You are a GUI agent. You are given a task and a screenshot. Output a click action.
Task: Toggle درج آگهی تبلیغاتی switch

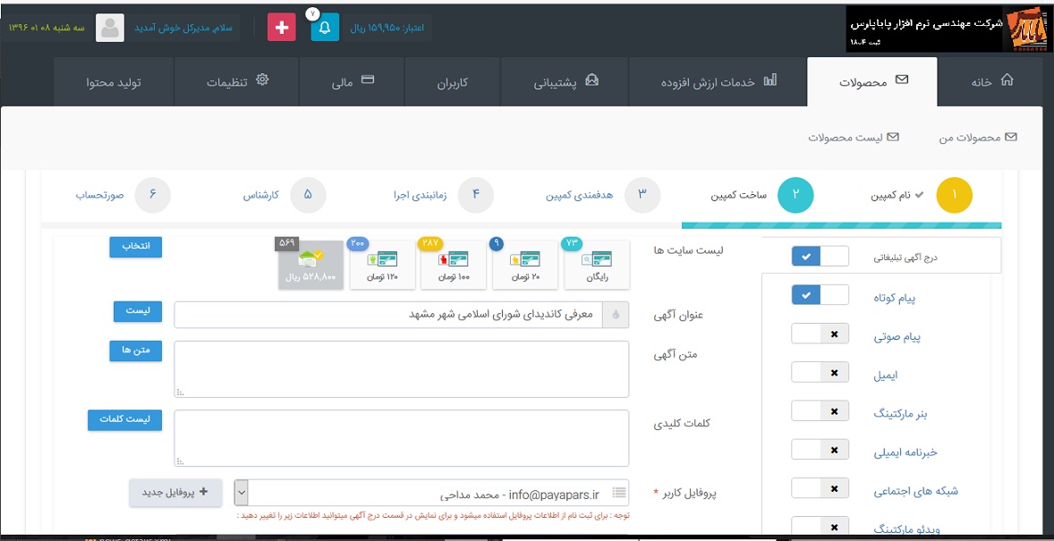820,256
